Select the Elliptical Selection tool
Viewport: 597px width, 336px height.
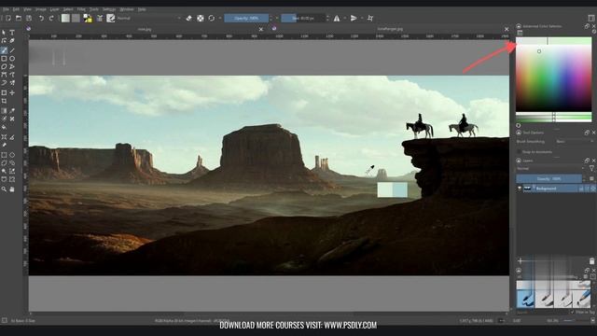(x=12, y=155)
